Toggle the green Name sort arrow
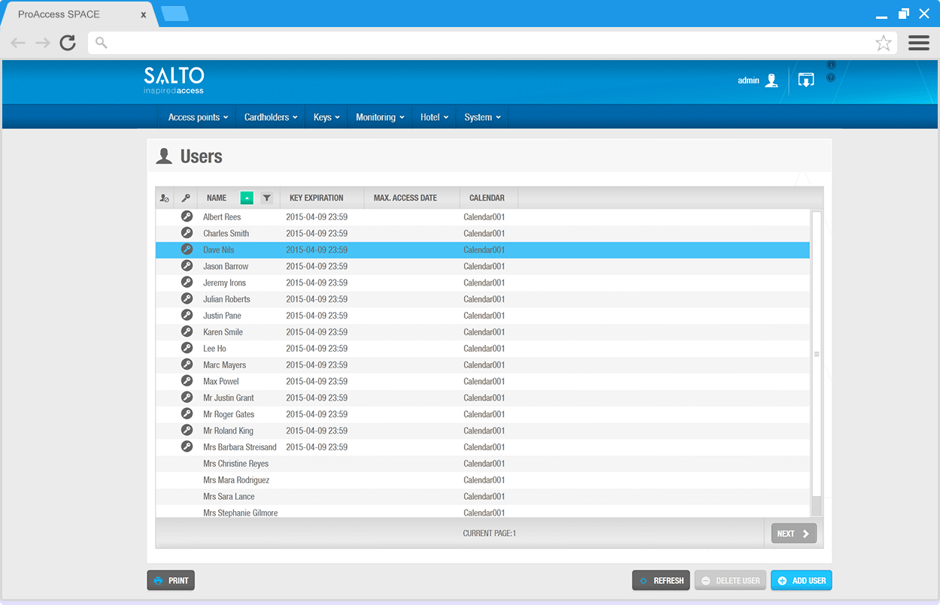 pos(247,198)
